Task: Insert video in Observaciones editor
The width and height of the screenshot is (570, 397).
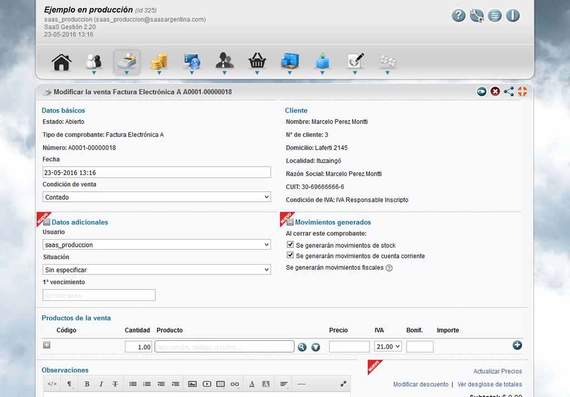Action: click(207, 384)
